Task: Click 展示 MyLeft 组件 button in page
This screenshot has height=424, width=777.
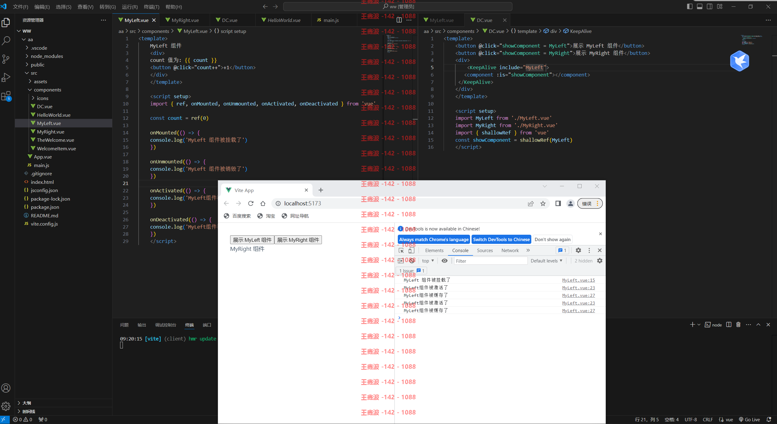Action: pyautogui.click(x=252, y=240)
